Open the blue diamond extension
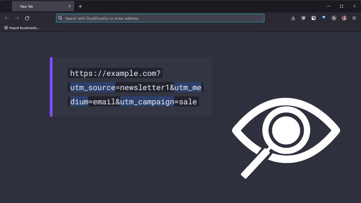The width and height of the screenshot is (361, 203). (324, 18)
